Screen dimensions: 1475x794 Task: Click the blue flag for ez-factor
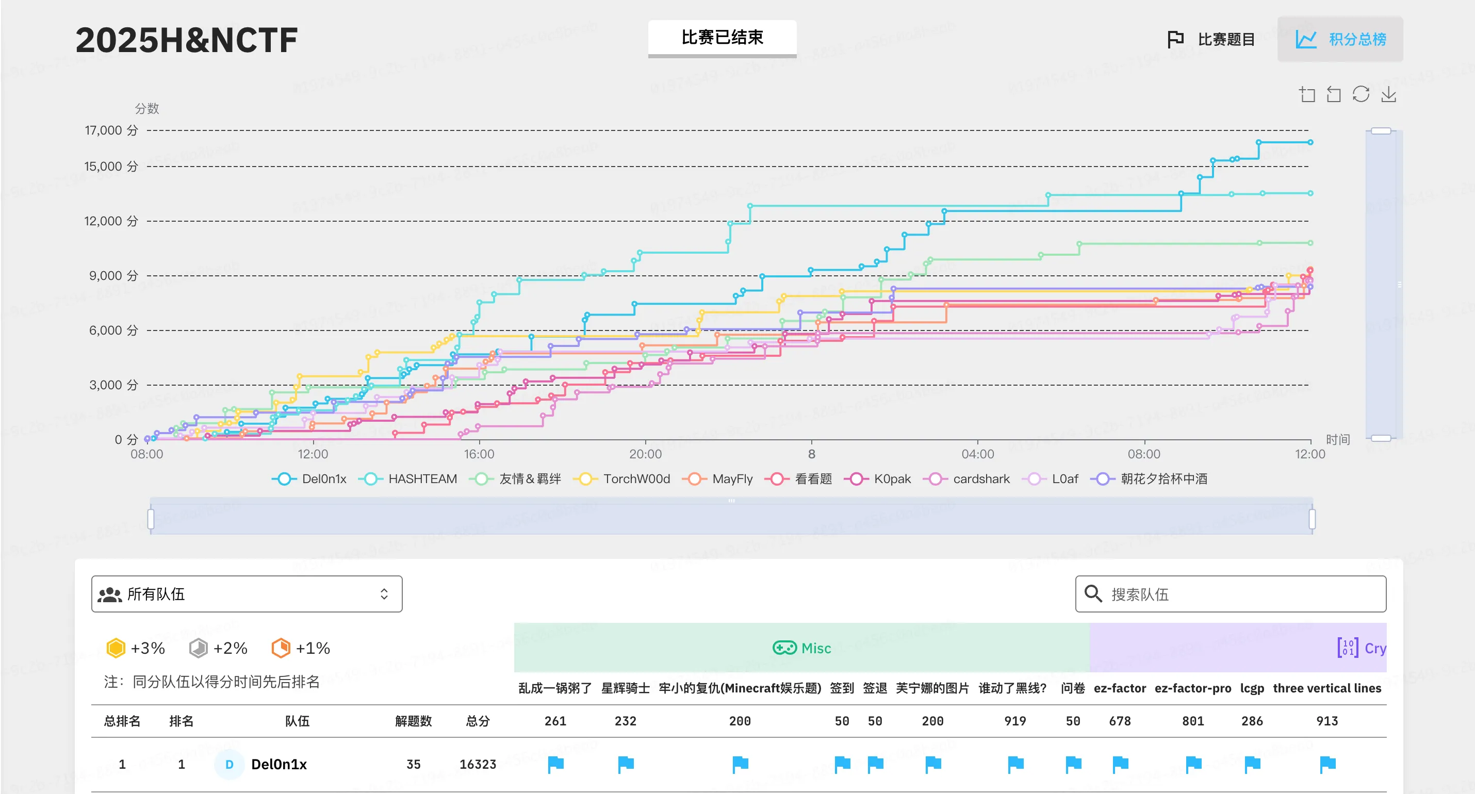click(1120, 764)
